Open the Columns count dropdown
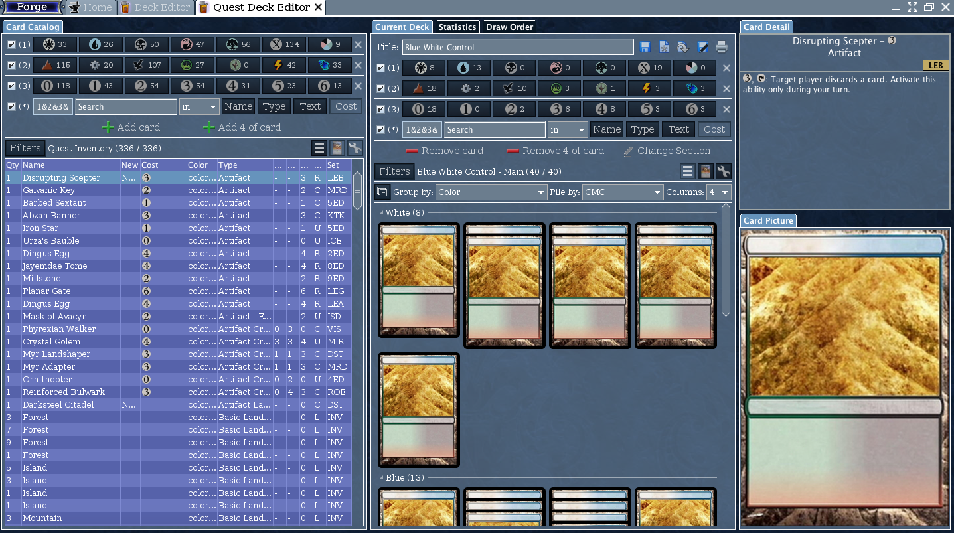954x533 pixels. pos(718,192)
